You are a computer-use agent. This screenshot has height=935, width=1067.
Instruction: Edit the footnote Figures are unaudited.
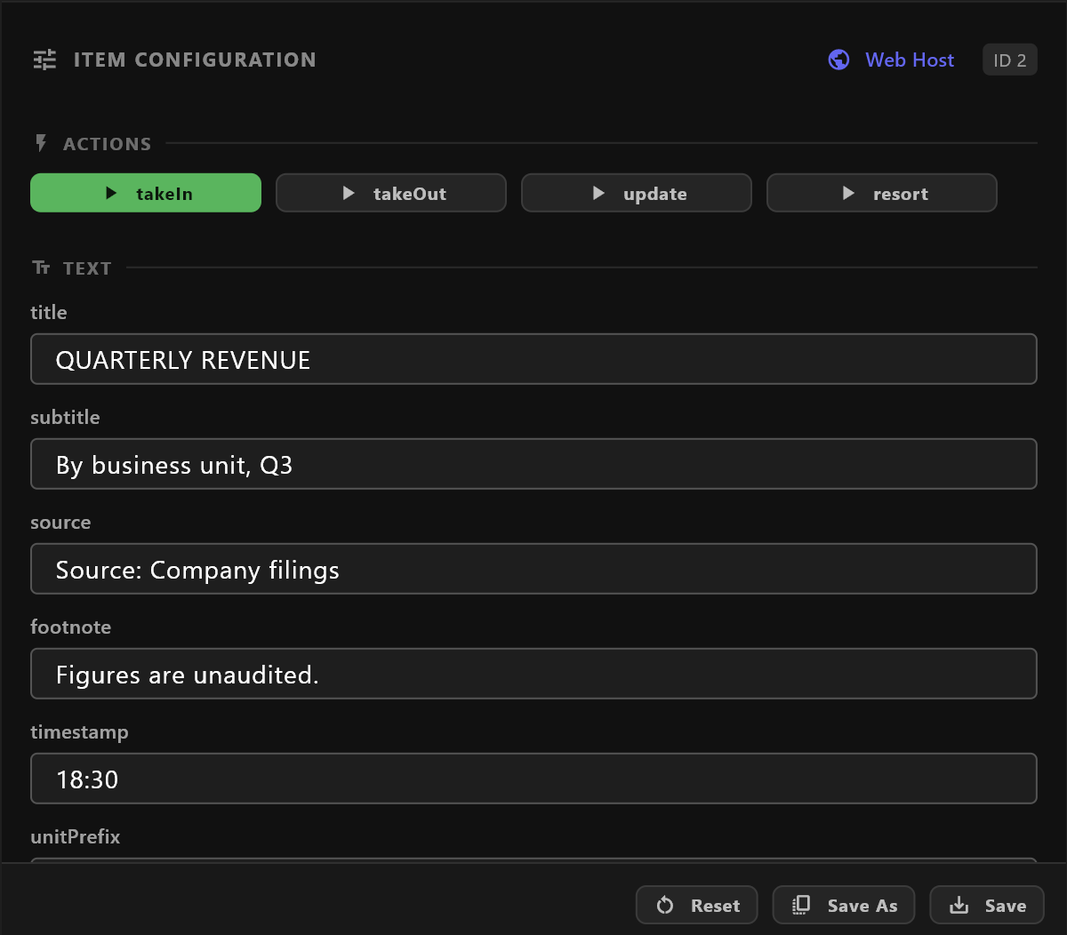point(533,674)
